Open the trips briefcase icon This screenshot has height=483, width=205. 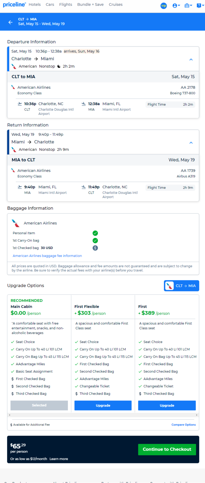[188, 6]
